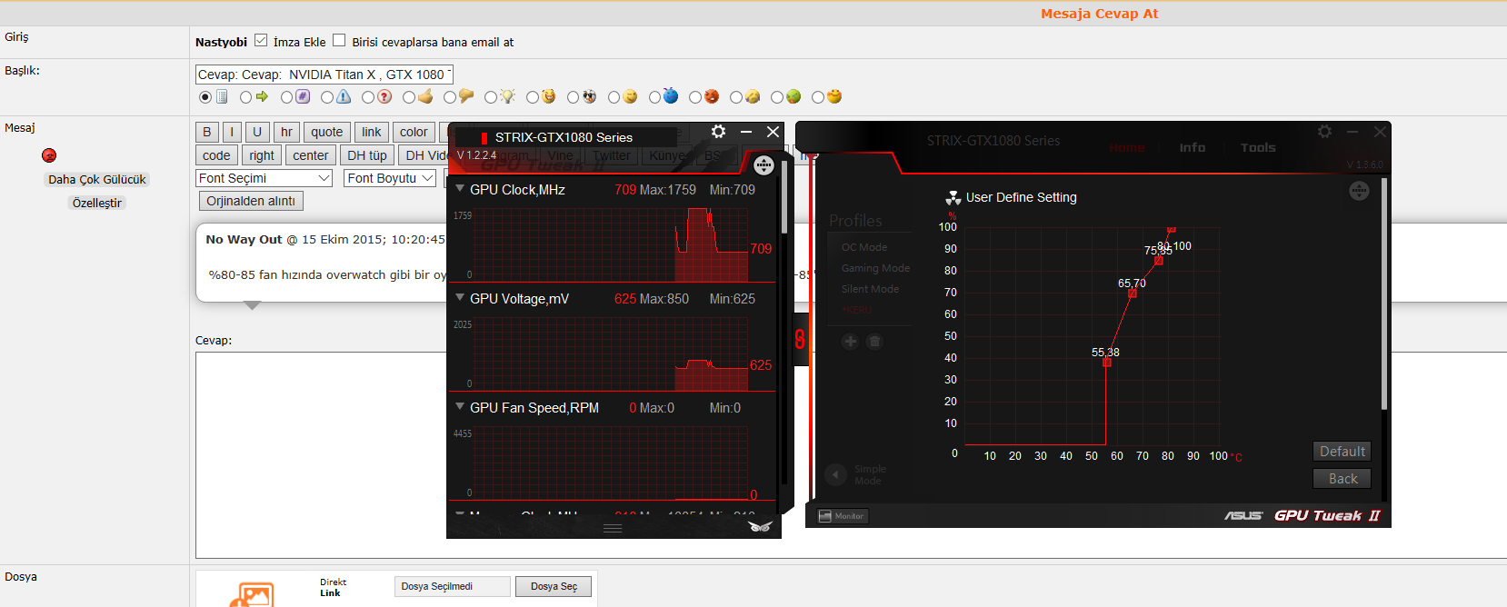Open the Home tab in GPU Tweak II

pyautogui.click(x=1127, y=147)
